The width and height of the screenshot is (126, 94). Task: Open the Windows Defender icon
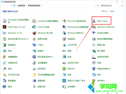pos(94,27)
